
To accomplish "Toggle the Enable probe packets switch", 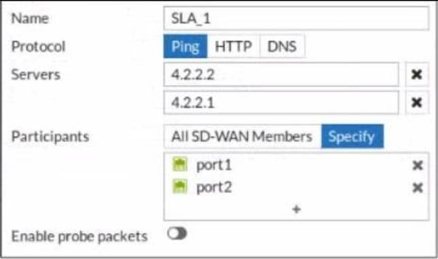I will (x=177, y=233).
